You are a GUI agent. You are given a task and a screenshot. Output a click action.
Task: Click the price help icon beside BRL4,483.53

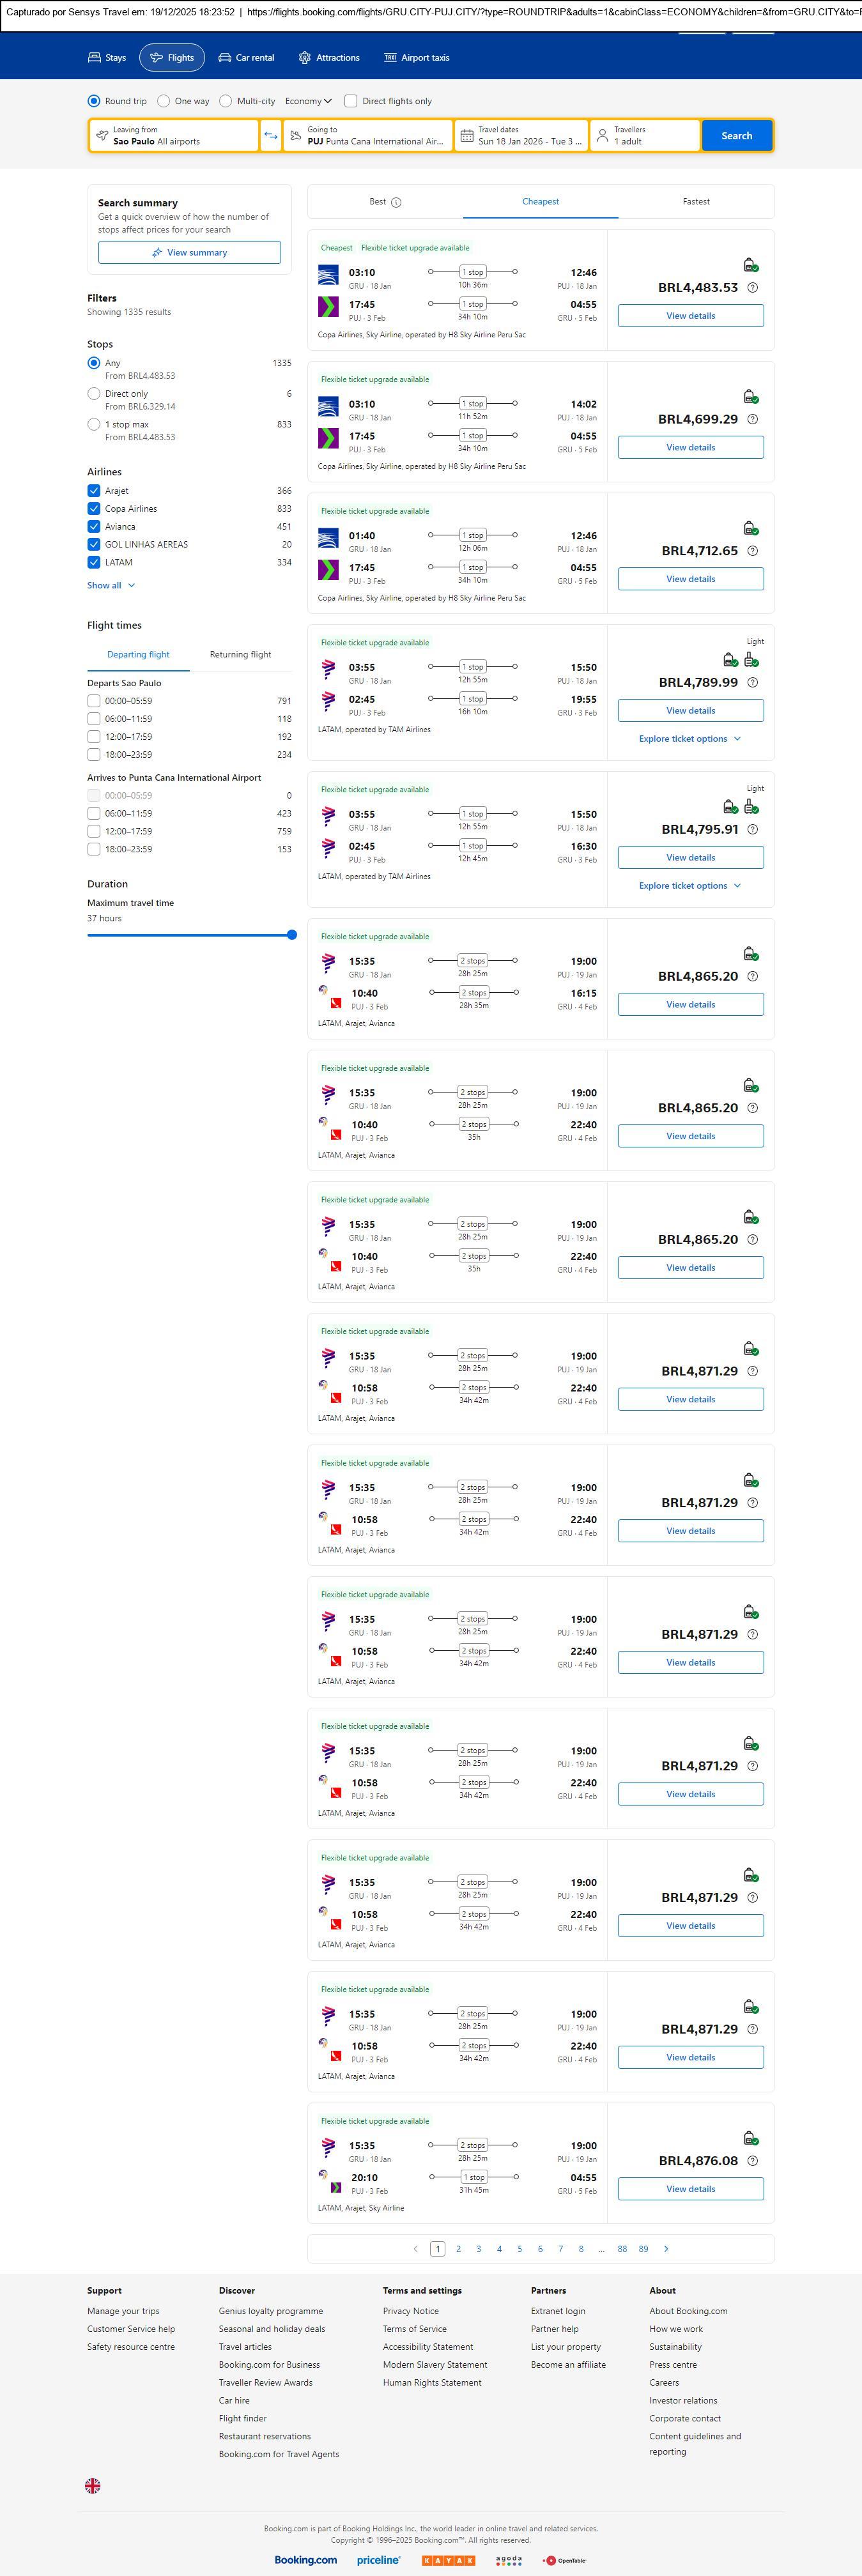752,288
